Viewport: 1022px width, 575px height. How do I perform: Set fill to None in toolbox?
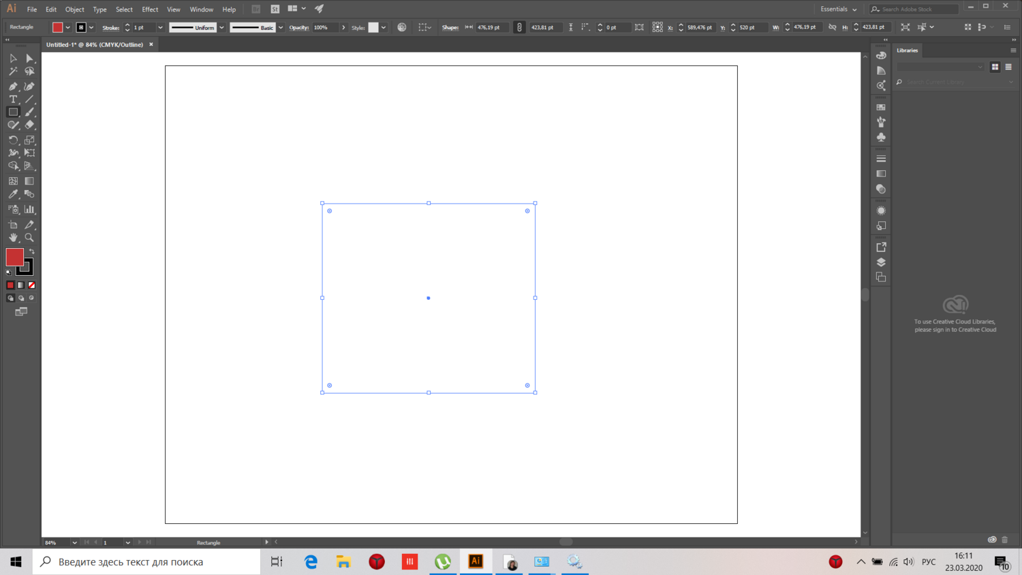point(31,285)
